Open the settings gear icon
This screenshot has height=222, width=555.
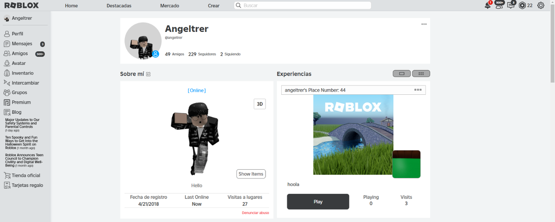pyautogui.click(x=541, y=6)
